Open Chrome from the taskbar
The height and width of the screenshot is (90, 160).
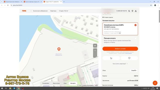point(18,88)
